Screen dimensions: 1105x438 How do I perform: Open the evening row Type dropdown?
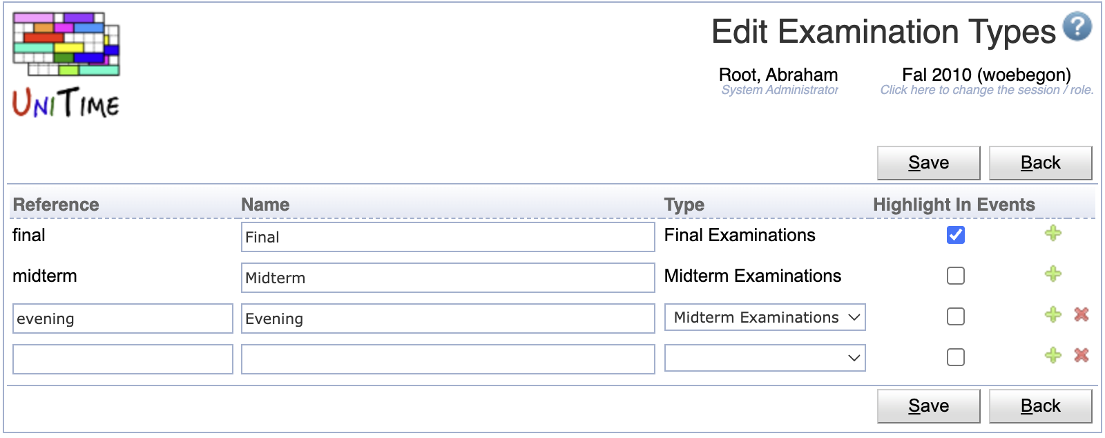765,317
